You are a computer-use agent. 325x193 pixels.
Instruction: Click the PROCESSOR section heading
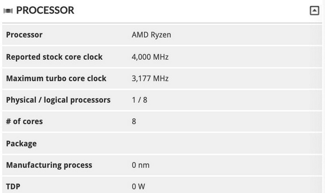(45, 10)
